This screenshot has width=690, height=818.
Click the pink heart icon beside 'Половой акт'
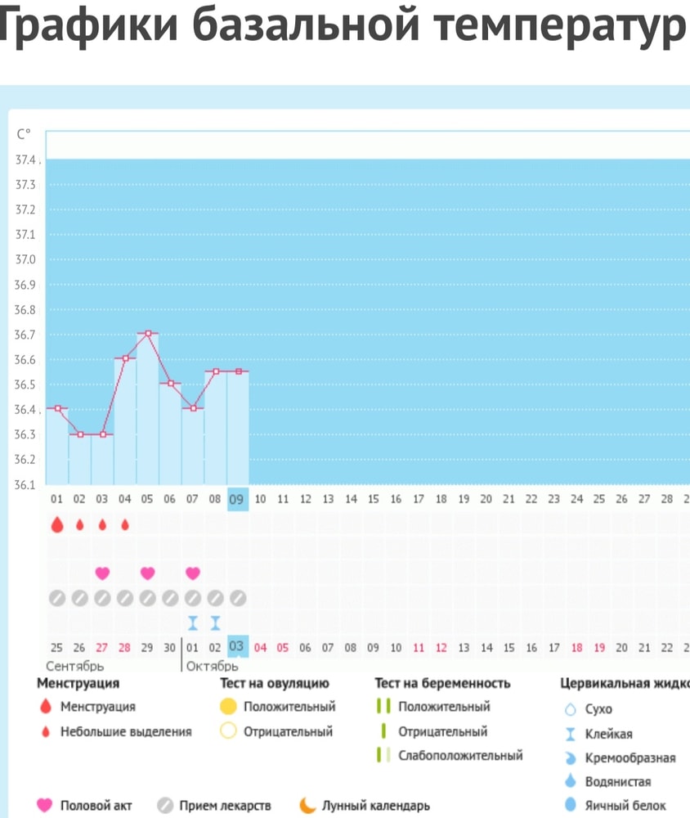coord(45,806)
